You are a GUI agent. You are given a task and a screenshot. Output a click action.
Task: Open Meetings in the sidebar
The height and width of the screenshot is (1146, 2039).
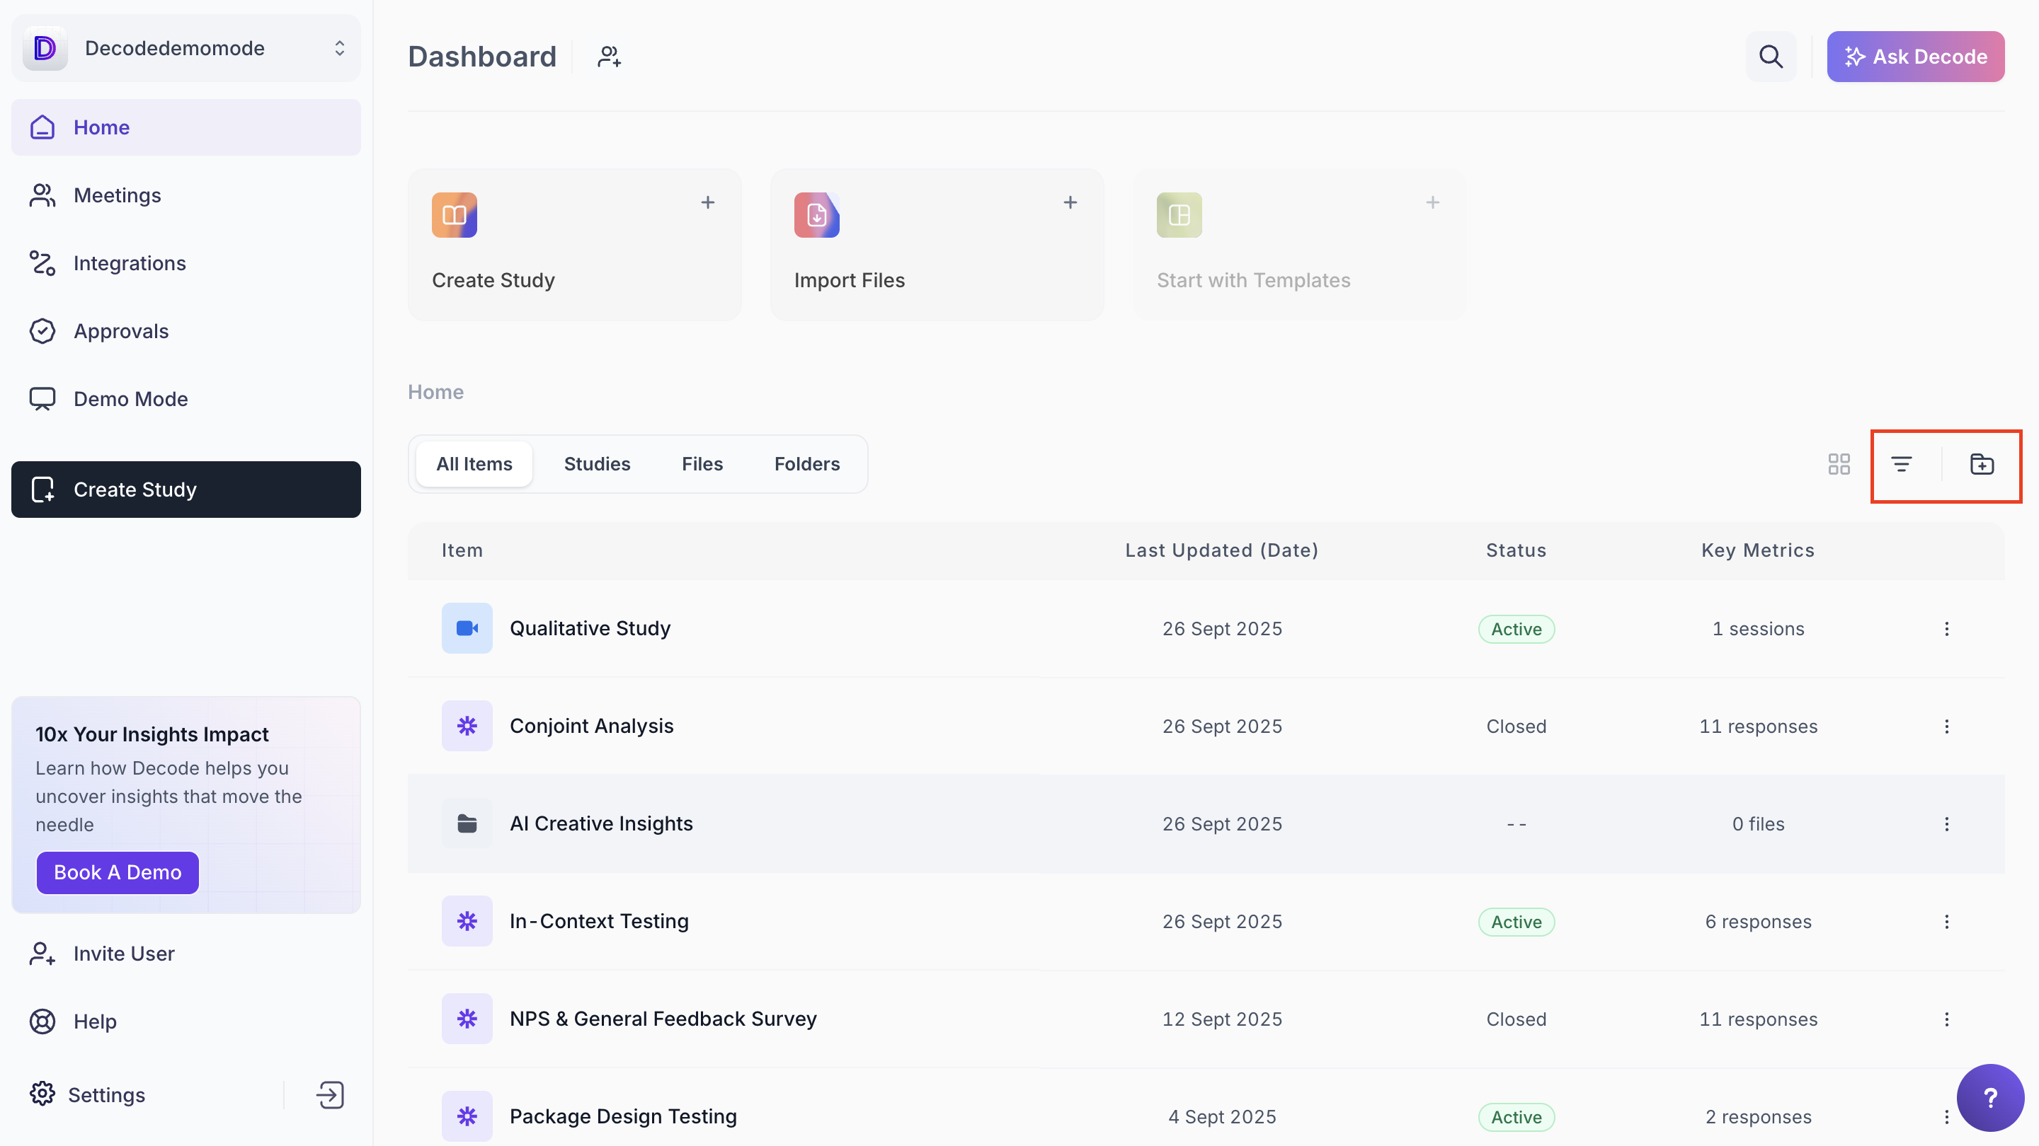[x=117, y=195]
